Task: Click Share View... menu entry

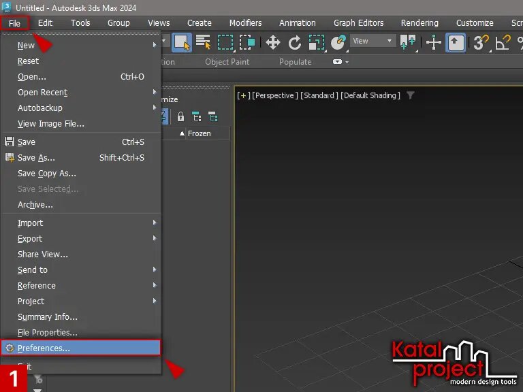Action: tap(81, 255)
